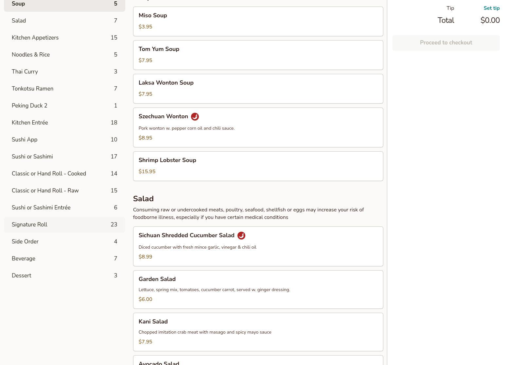Go to Sushi or Sashimi Entrée category

pos(64,207)
